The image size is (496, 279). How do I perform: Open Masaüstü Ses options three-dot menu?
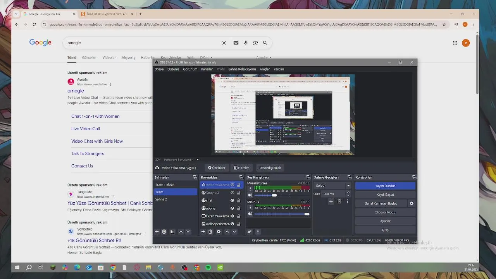[250, 189]
